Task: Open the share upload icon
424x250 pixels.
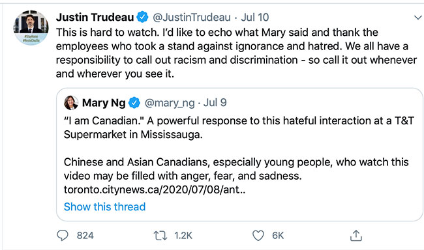Action: (356, 236)
